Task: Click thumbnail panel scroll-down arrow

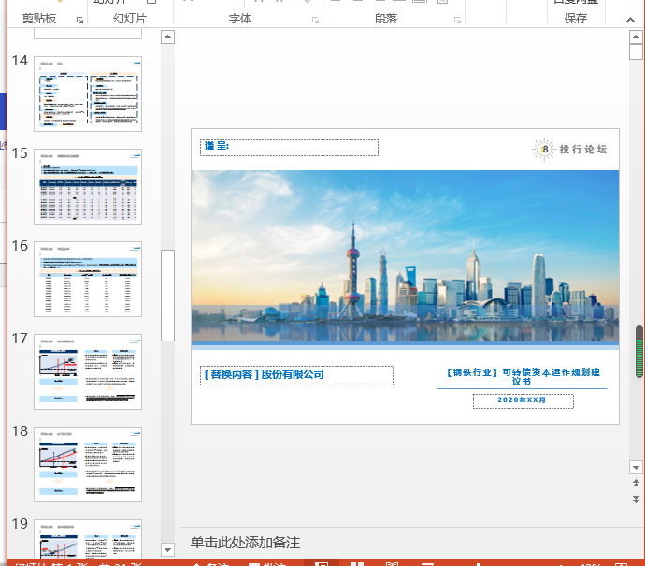Action: tap(167, 549)
